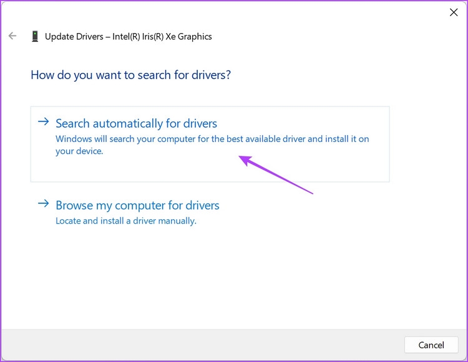Click the arrow icon beside Browse my computer
Image resolution: width=468 pixels, height=362 pixels.
(43, 204)
